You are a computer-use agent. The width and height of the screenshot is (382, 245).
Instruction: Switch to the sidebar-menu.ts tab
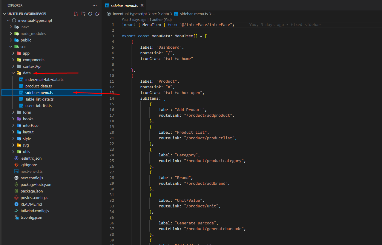(x=124, y=5)
